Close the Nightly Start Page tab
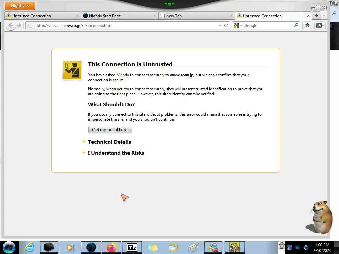The image size is (339, 254). [x=154, y=16]
